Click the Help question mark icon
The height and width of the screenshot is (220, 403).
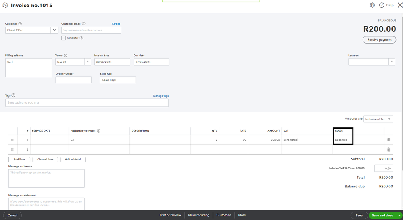pyautogui.click(x=381, y=5)
